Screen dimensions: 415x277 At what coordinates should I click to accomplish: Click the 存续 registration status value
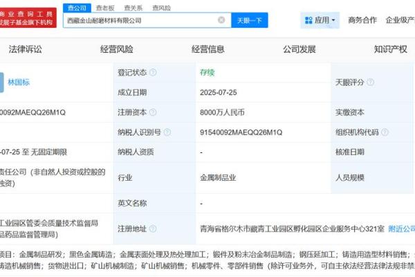point(207,72)
